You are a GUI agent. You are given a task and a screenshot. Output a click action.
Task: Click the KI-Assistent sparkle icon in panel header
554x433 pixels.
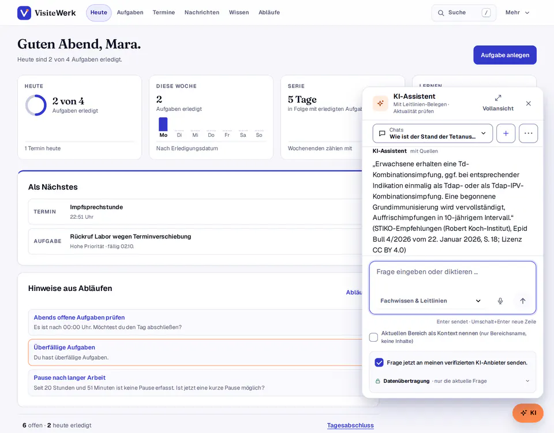click(380, 103)
